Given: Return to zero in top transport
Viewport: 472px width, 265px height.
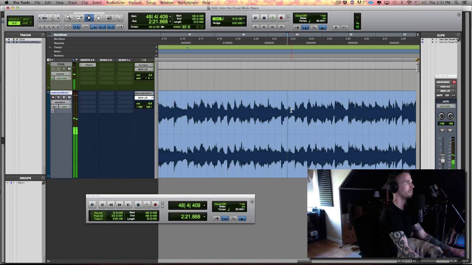Looking at the screenshot, I should (255, 27).
